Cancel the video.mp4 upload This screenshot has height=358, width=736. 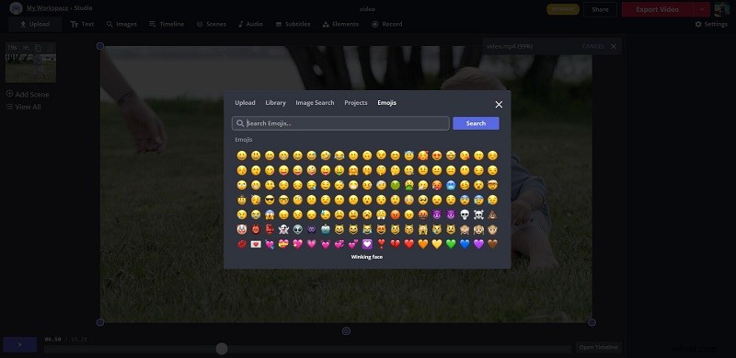point(592,47)
